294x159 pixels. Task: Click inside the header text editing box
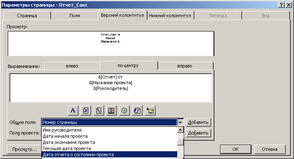point(111,88)
